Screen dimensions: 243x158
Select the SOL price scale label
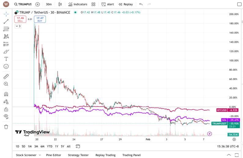click(224, 120)
